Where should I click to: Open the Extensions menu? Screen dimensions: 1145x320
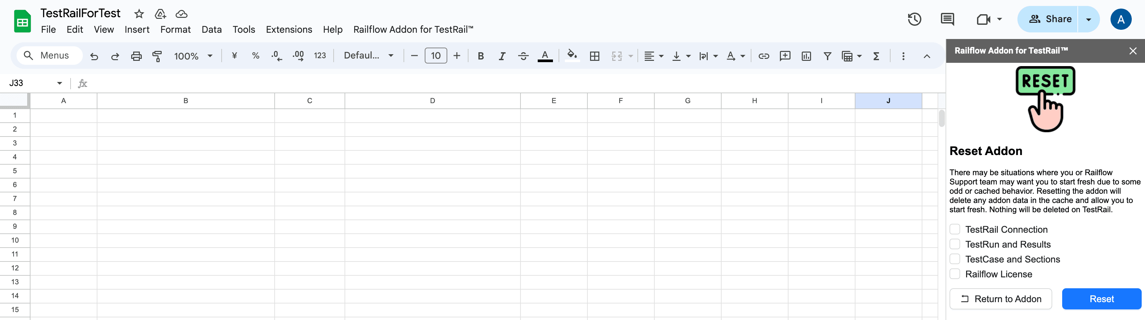click(x=289, y=30)
